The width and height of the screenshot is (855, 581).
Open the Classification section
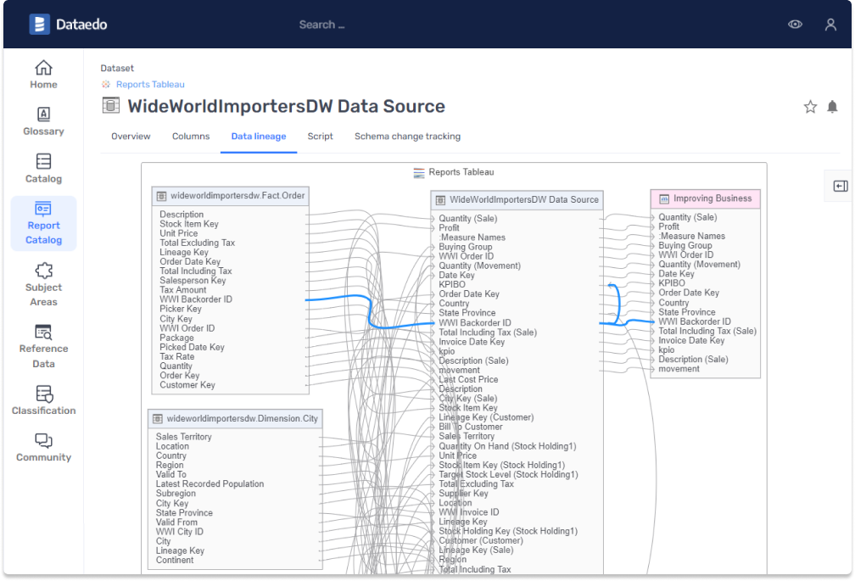(x=43, y=400)
